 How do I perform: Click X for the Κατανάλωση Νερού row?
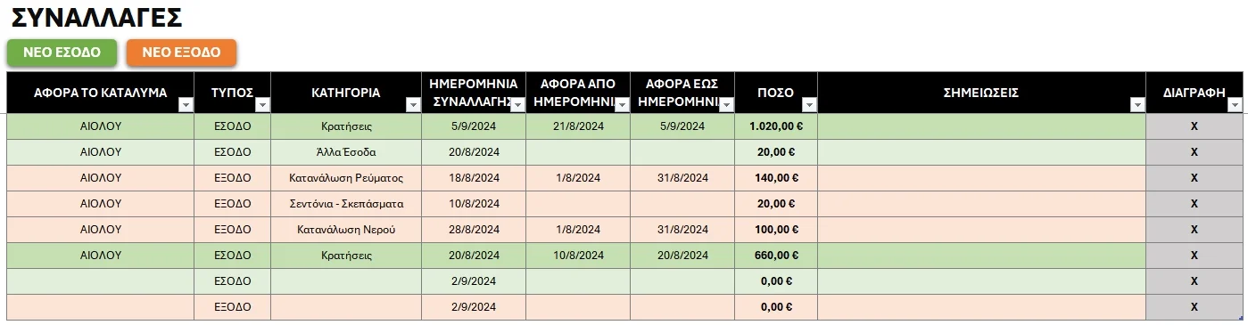(x=1194, y=230)
